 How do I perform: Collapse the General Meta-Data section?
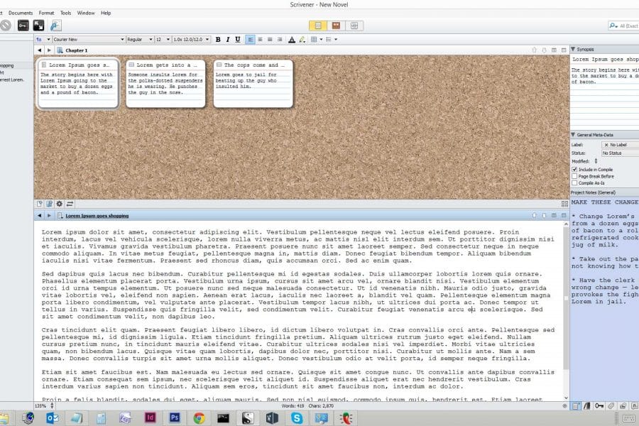tap(573, 134)
